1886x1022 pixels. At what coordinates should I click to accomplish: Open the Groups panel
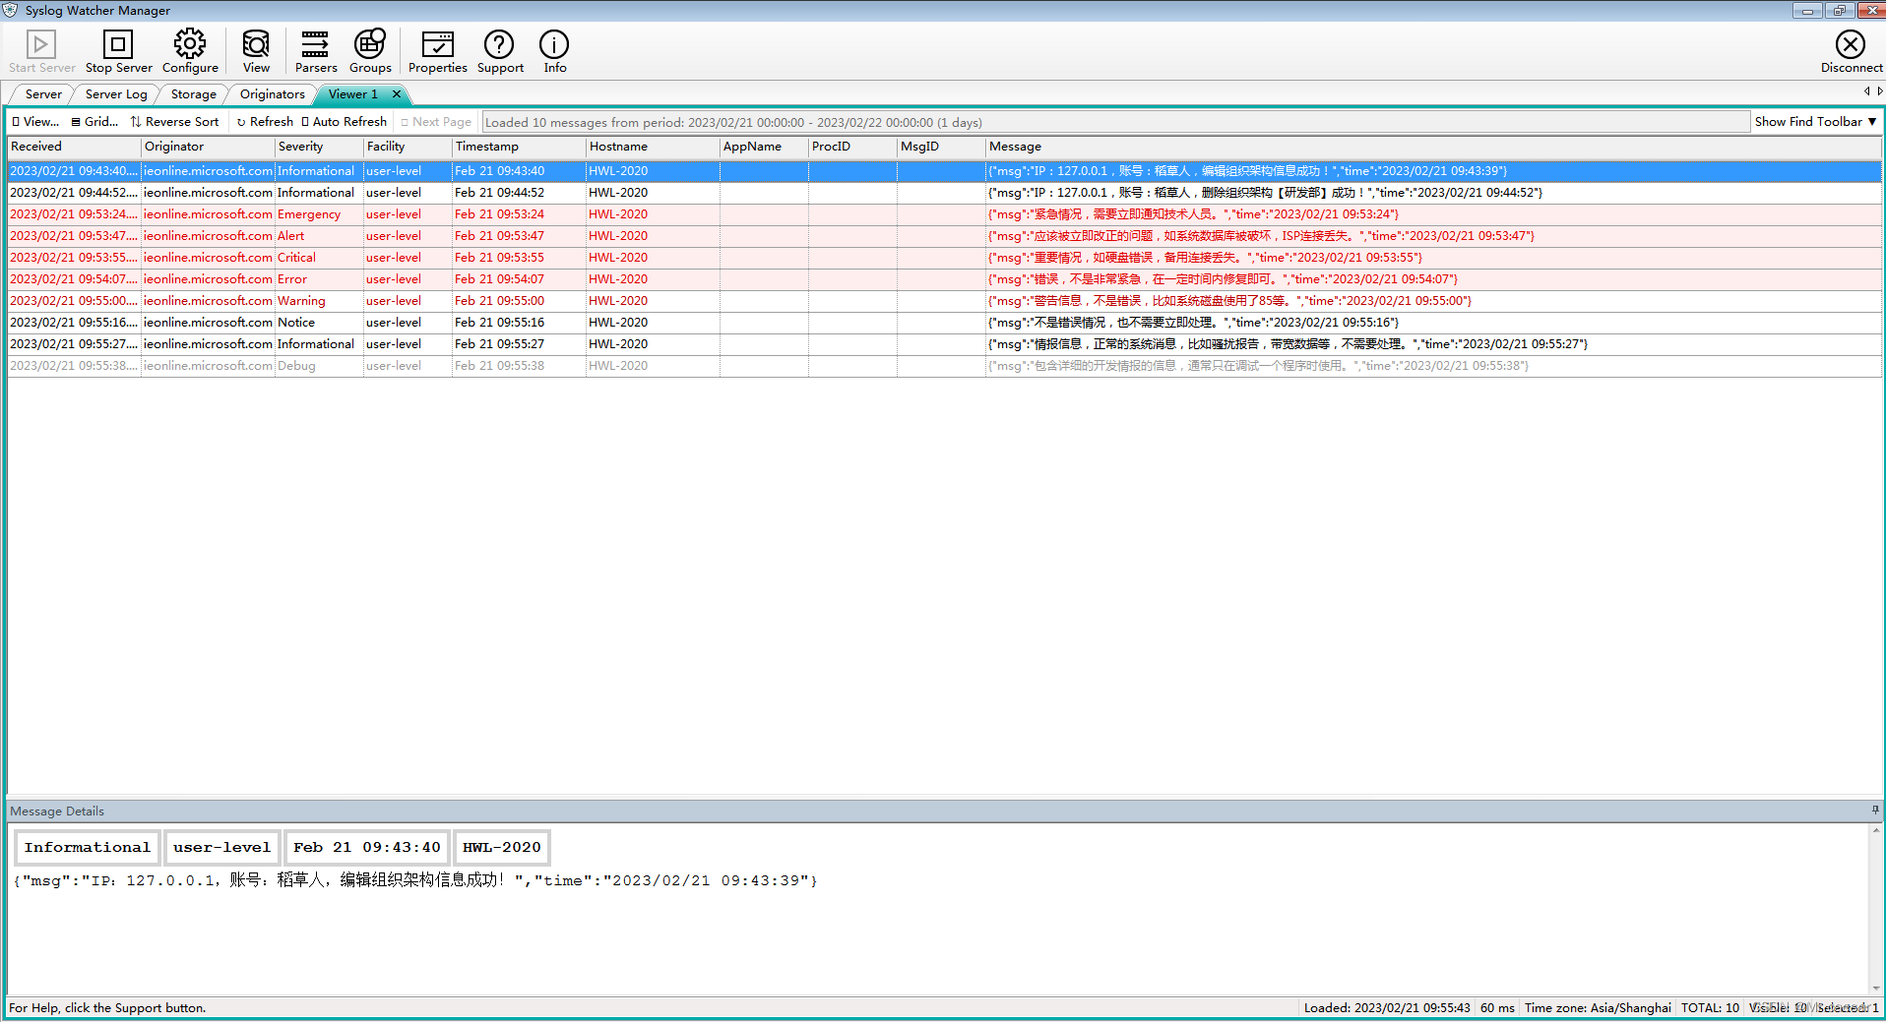tap(369, 51)
